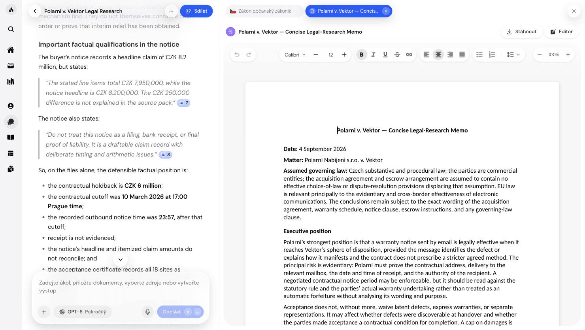Start voice input with the microphone

click(147, 312)
